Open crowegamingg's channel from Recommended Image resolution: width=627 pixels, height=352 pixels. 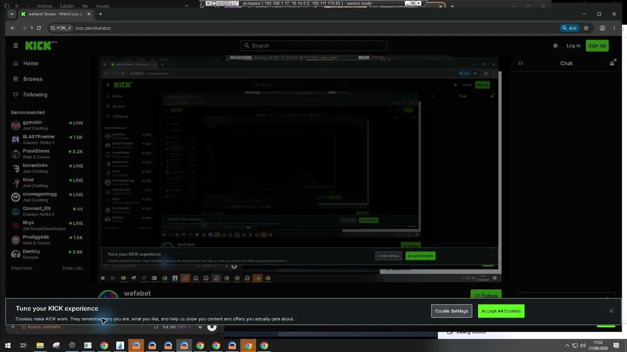[x=48, y=197]
